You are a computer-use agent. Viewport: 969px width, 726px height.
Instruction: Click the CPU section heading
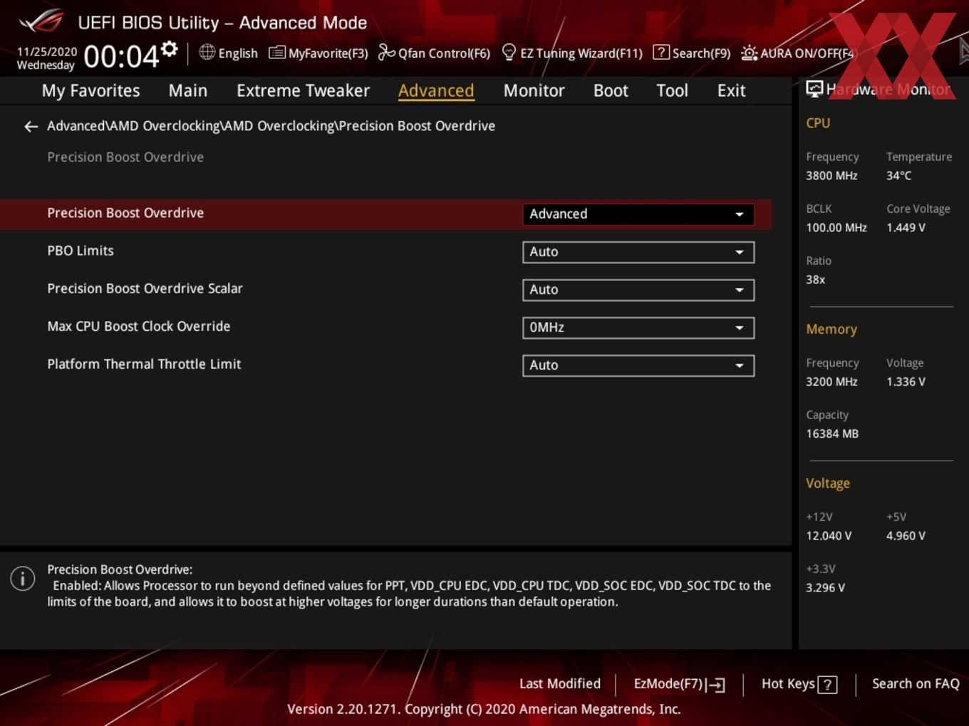[x=818, y=122]
